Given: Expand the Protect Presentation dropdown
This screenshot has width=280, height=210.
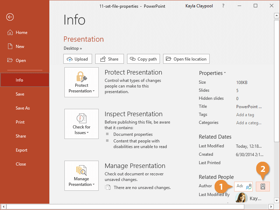Looking at the screenshot, I should tap(82, 82).
